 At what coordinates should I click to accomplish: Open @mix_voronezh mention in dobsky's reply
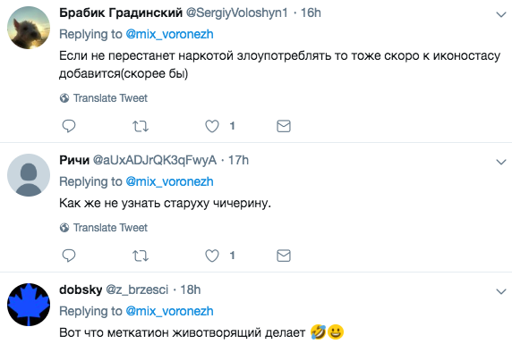(169, 311)
